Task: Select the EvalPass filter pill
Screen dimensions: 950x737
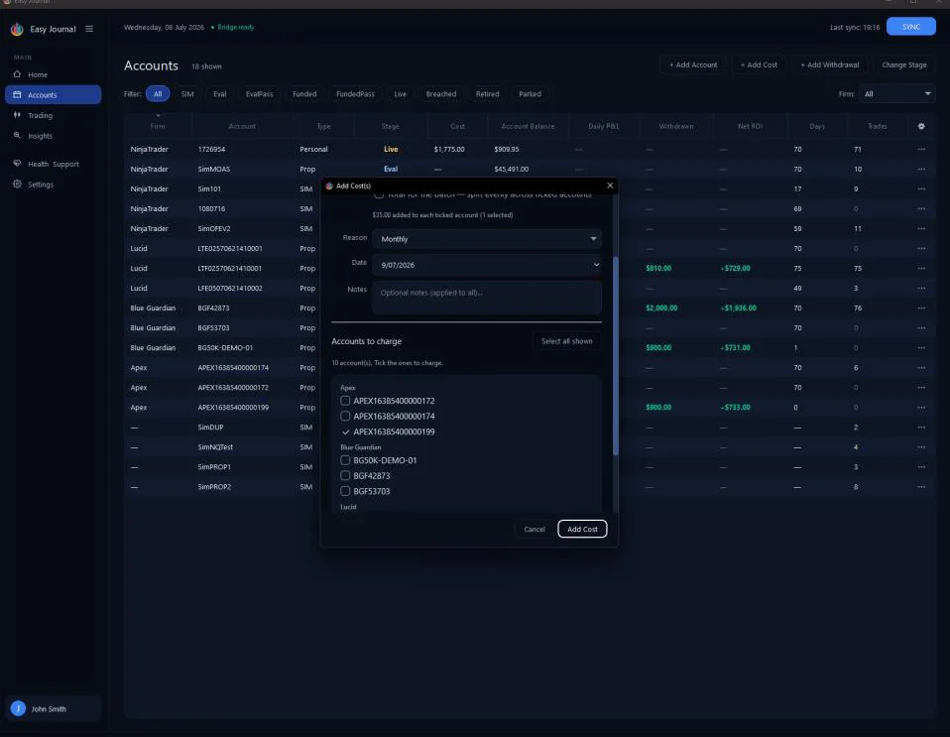Action: coord(259,94)
